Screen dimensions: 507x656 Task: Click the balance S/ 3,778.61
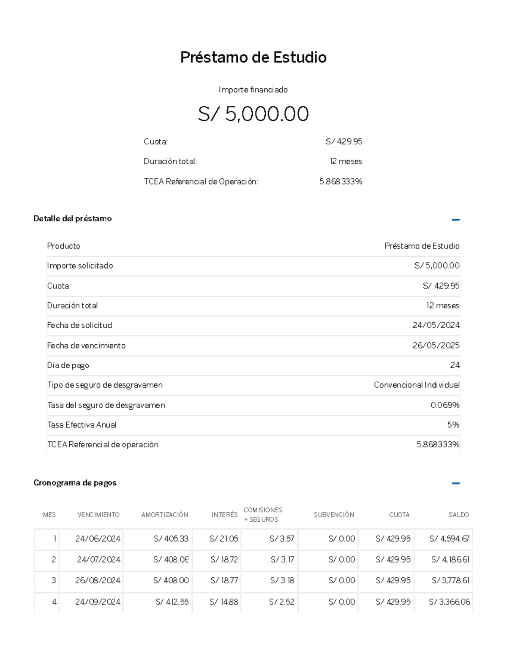click(x=451, y=580)
